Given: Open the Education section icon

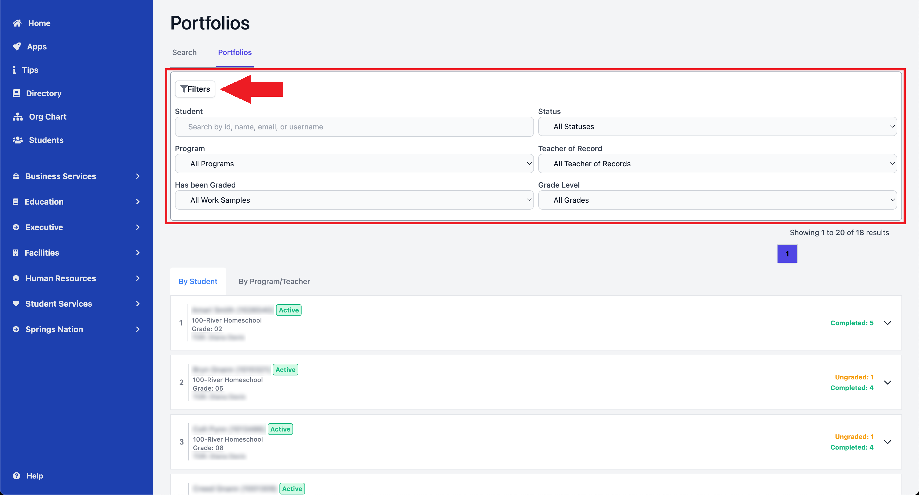Looking at the screenshot, I should click(x=15, y=201).
